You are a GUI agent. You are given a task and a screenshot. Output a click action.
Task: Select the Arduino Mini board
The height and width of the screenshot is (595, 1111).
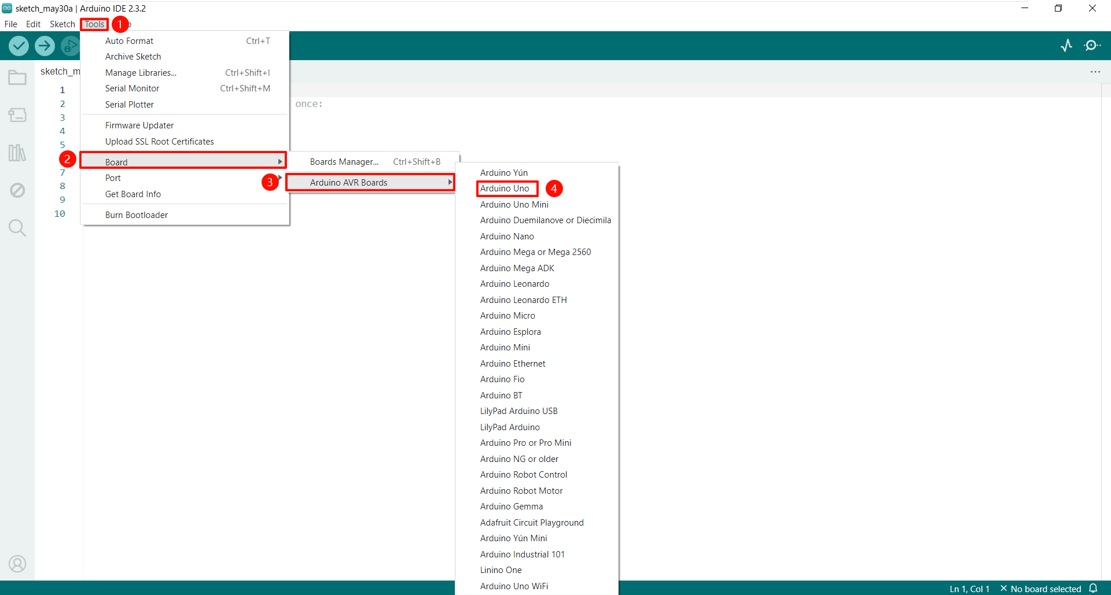point(537,348)
